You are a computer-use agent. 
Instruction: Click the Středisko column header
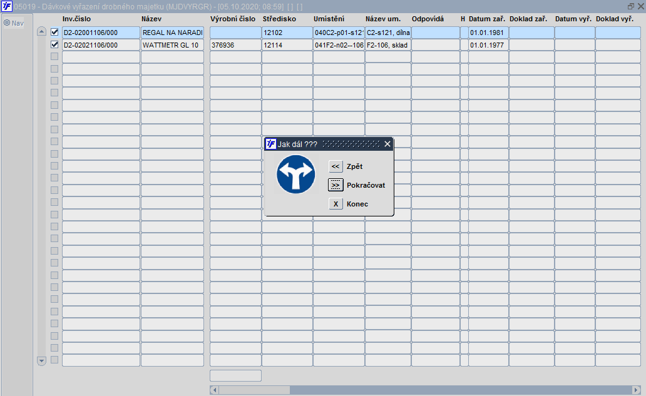point(279,19)
